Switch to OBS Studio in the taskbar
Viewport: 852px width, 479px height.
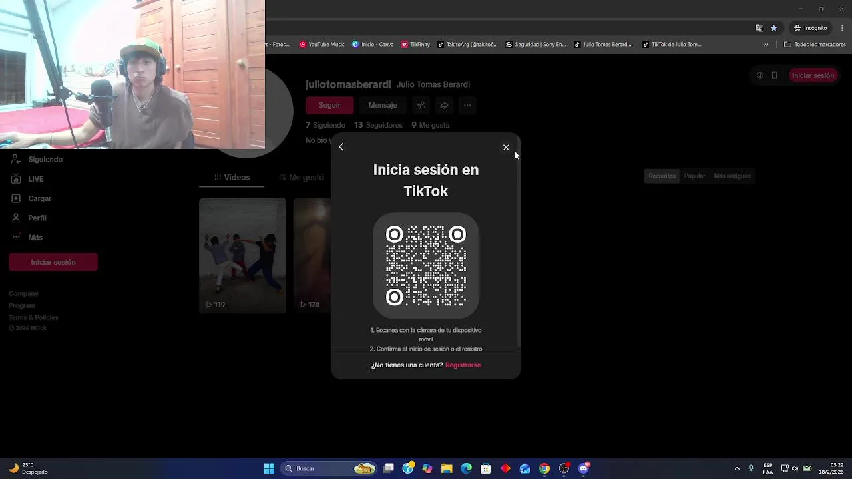click(564, 468)
